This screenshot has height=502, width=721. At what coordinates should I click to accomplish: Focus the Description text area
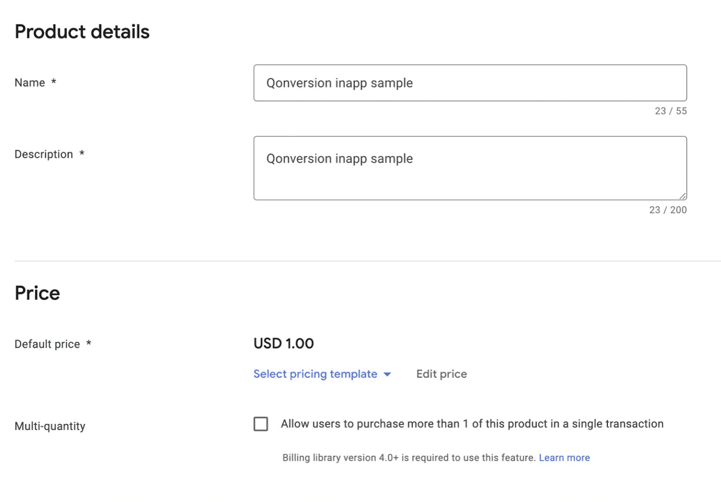point(469,167)
